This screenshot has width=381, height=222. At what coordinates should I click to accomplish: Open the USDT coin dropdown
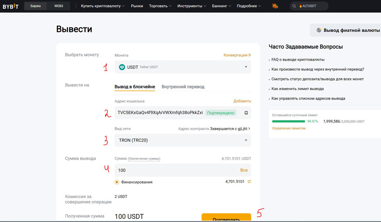click(x=183, y=67)
